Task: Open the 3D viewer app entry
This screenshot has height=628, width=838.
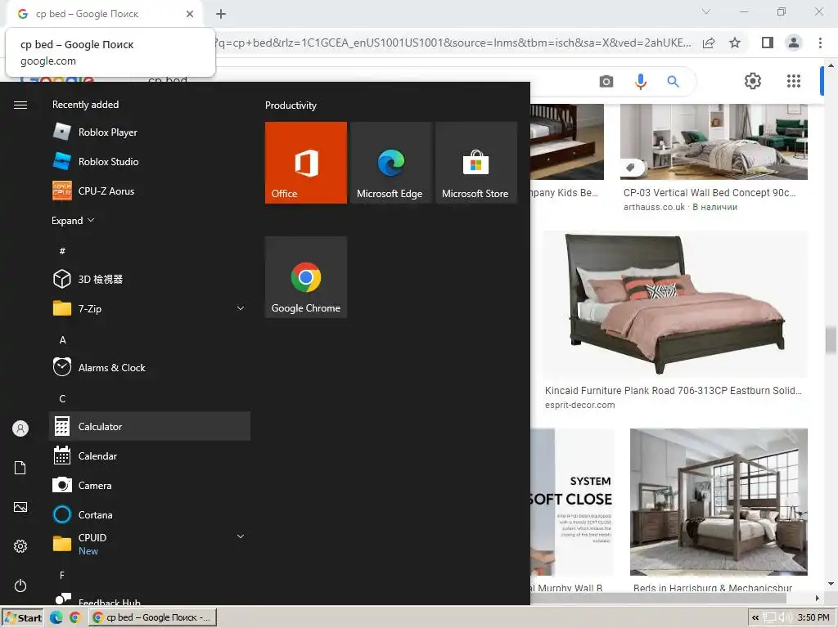Action: [150, 279]
